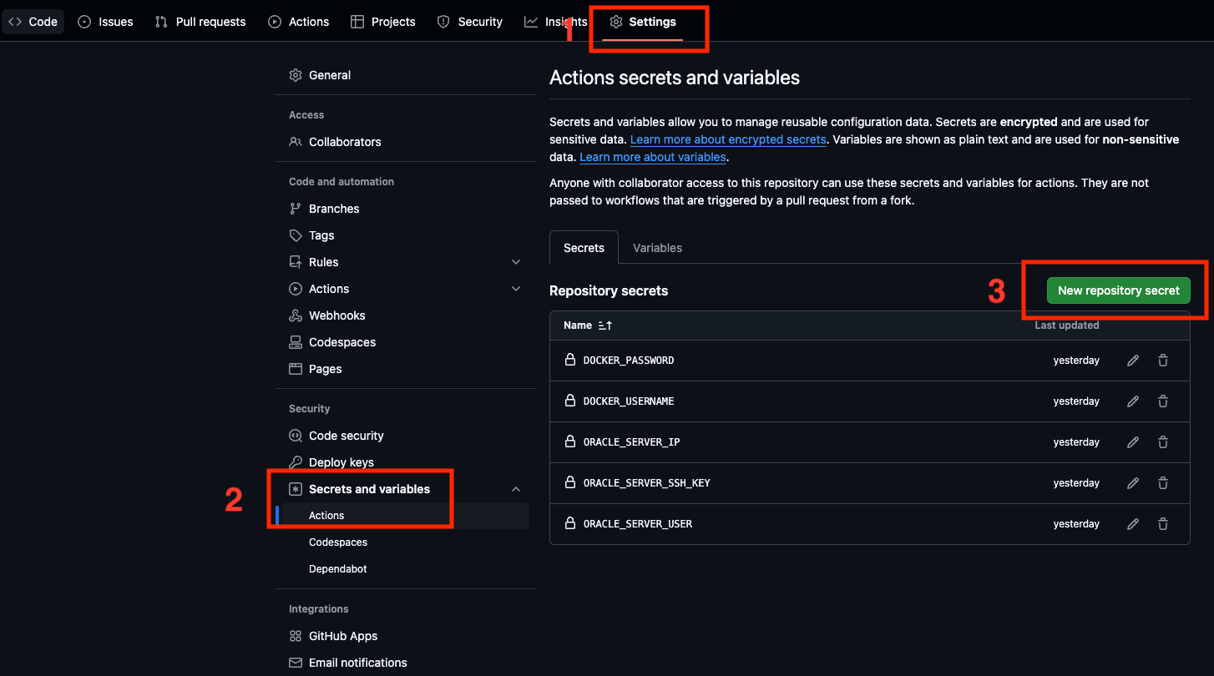Click the branch icon next to Branches
The image size is (1214, 676).
[x=296, y=209]
